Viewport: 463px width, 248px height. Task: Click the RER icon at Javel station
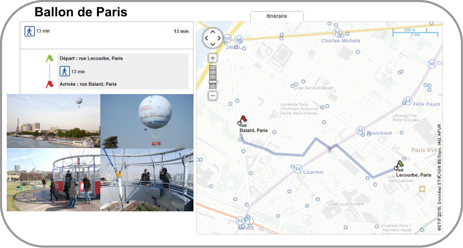[x=227, y=38]
